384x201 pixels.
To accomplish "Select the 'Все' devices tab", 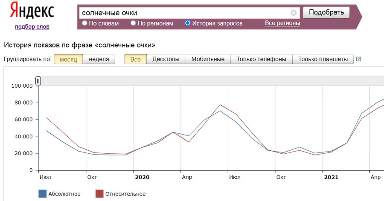I will tap(135, 59).
